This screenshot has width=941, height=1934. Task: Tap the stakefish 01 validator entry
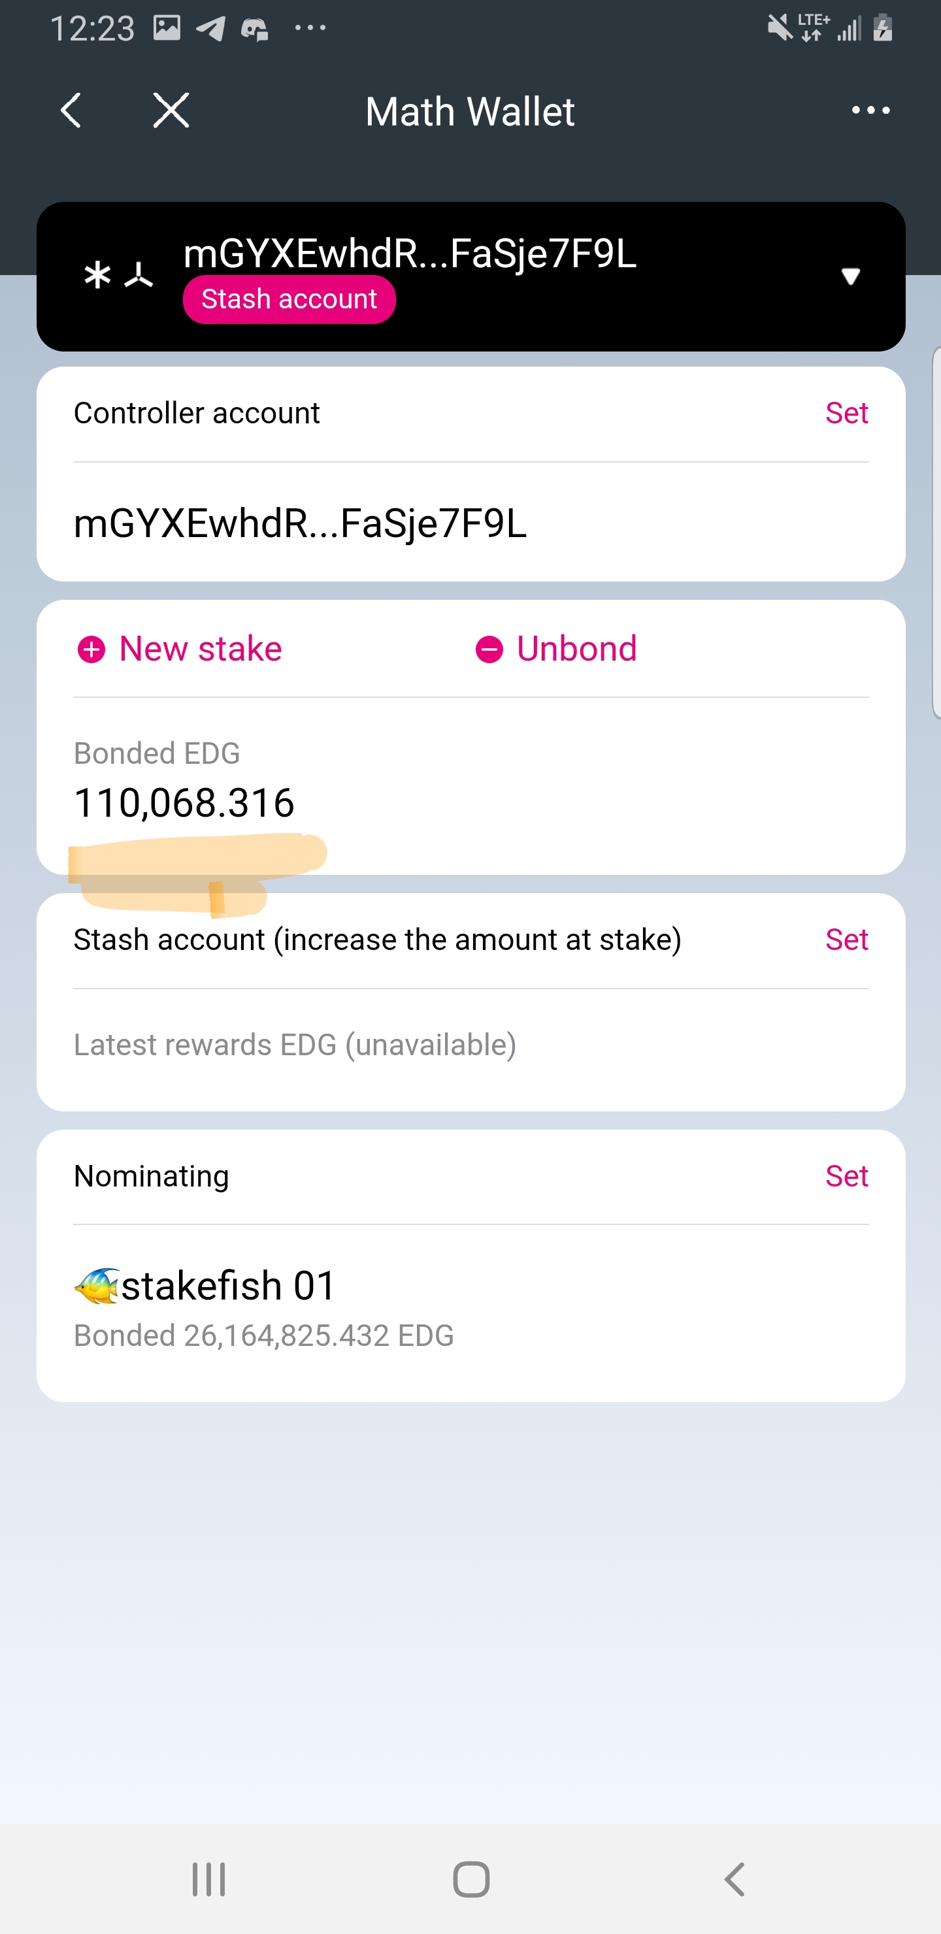[228, 1285]
